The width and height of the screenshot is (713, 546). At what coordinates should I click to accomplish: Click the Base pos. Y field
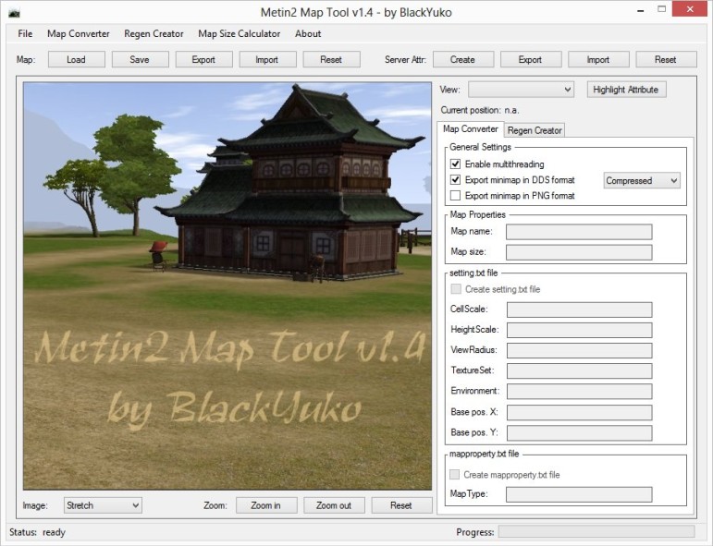coord(579,433)
